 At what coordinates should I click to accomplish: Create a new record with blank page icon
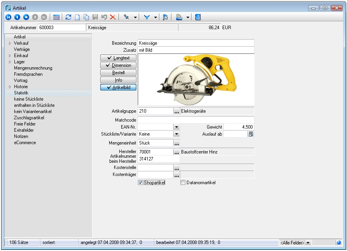coord(77,17)
